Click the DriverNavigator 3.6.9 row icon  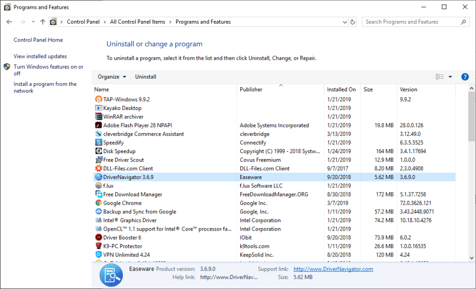coord(99,177)
